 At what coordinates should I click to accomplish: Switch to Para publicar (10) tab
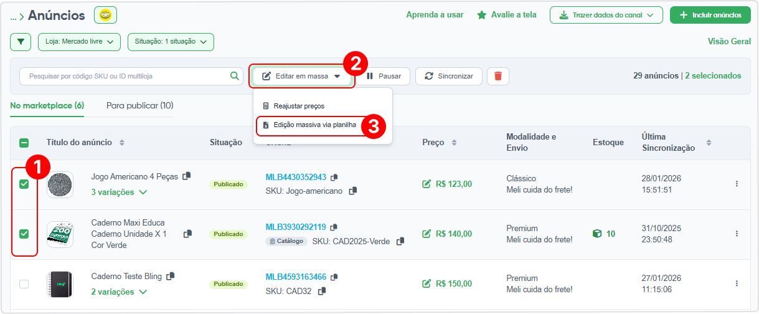(139, 105)
